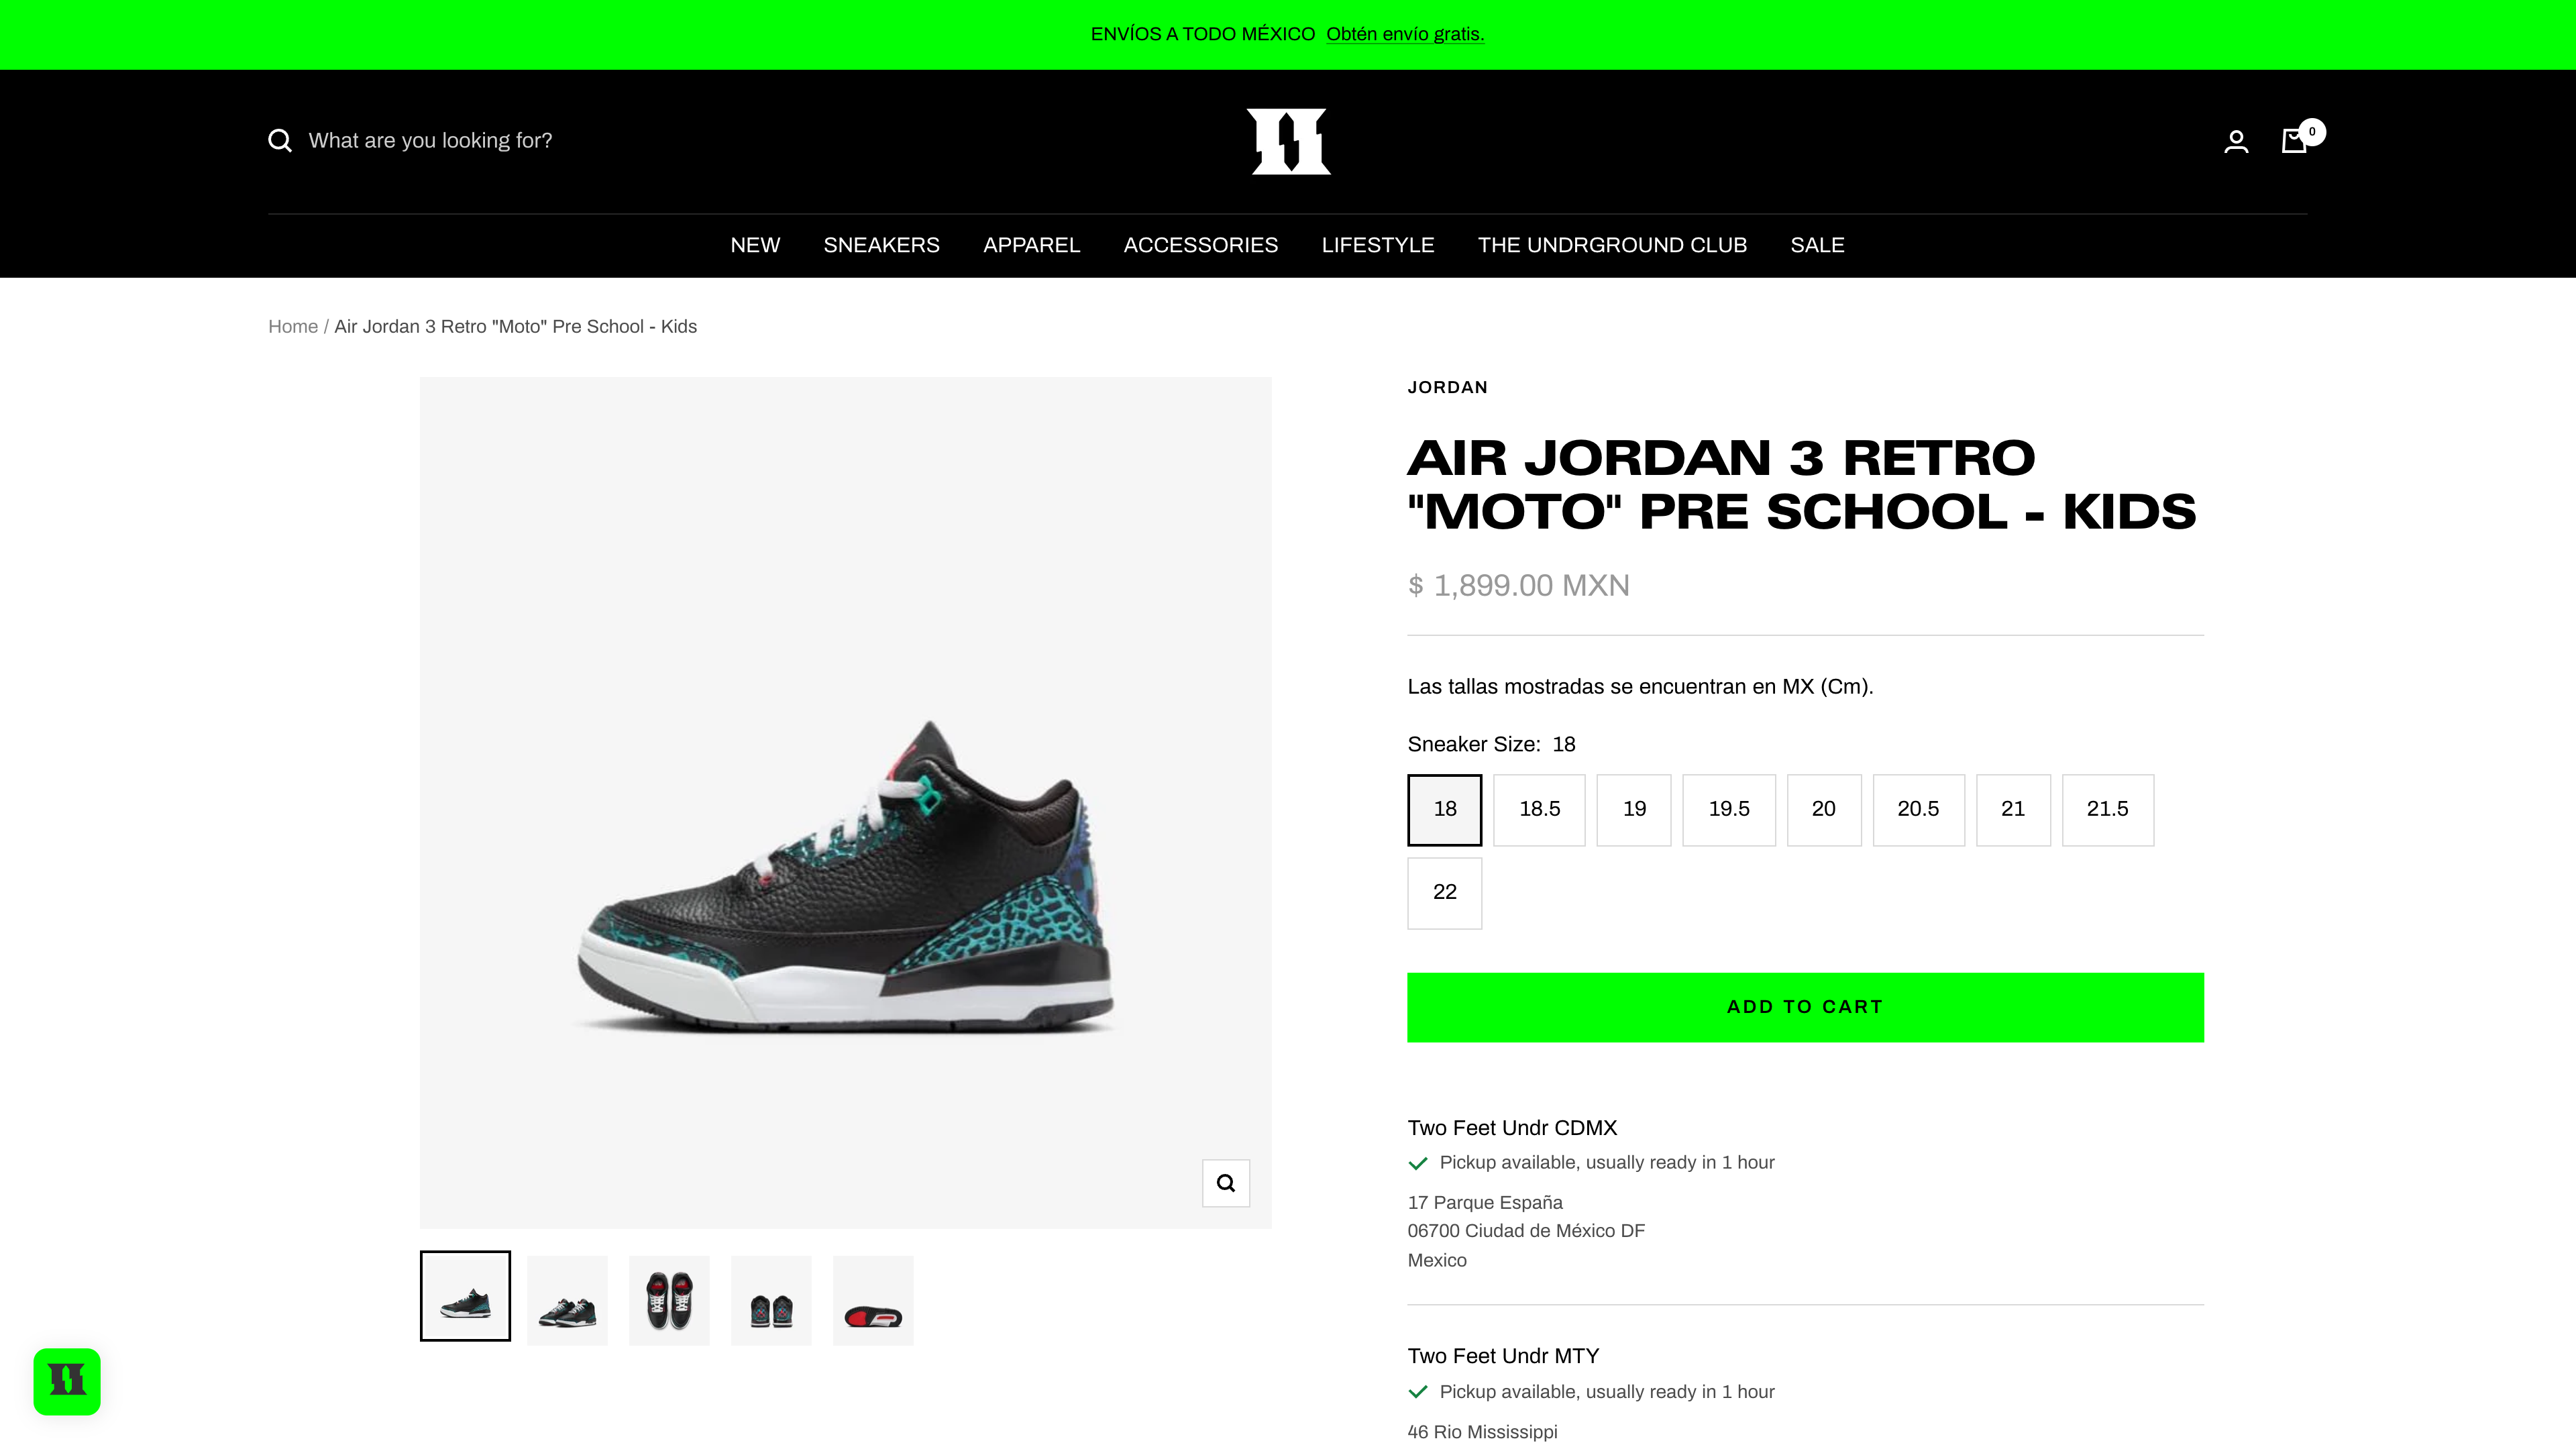The height and width of the screenshot is (1449, 2576).
Task: View the shoe sole thumbnail
Action: coord(873,1300)
